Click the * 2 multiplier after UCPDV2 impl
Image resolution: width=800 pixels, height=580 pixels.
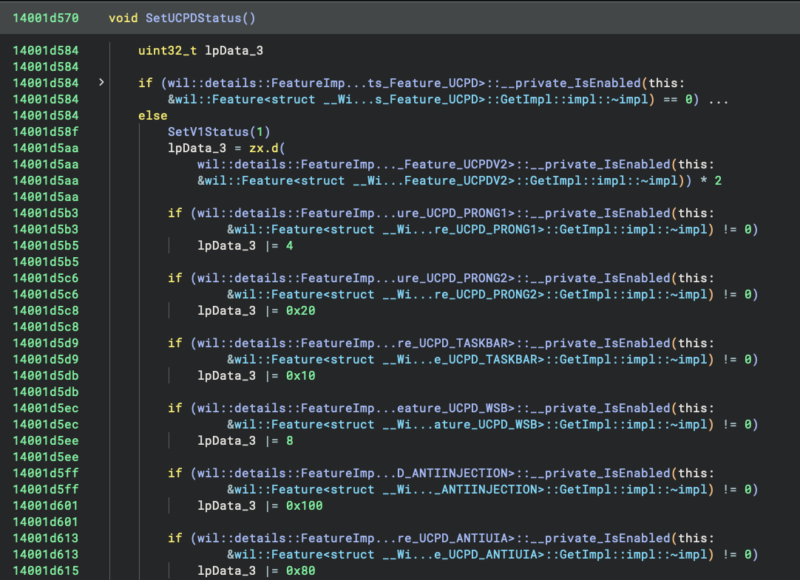[711, 180]
